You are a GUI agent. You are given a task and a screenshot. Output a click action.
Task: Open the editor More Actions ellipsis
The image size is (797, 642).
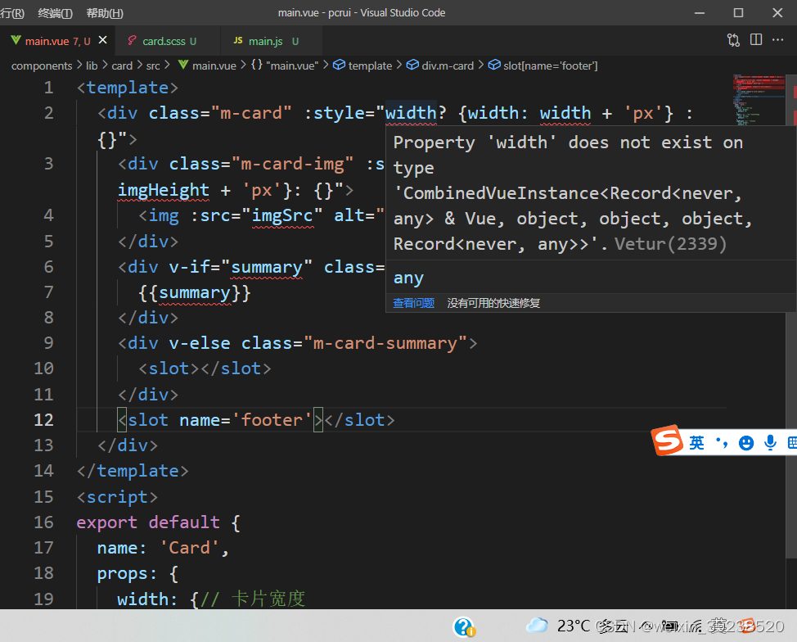pos(777,39)
